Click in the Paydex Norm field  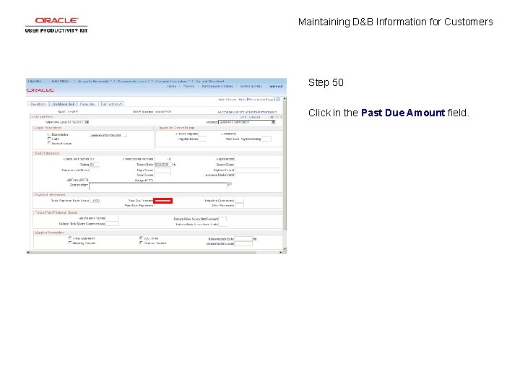point(202,139)
